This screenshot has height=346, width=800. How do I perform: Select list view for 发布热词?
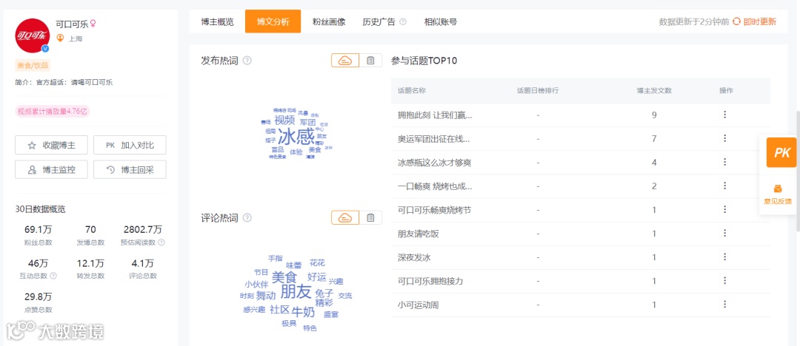click(370, 61)
